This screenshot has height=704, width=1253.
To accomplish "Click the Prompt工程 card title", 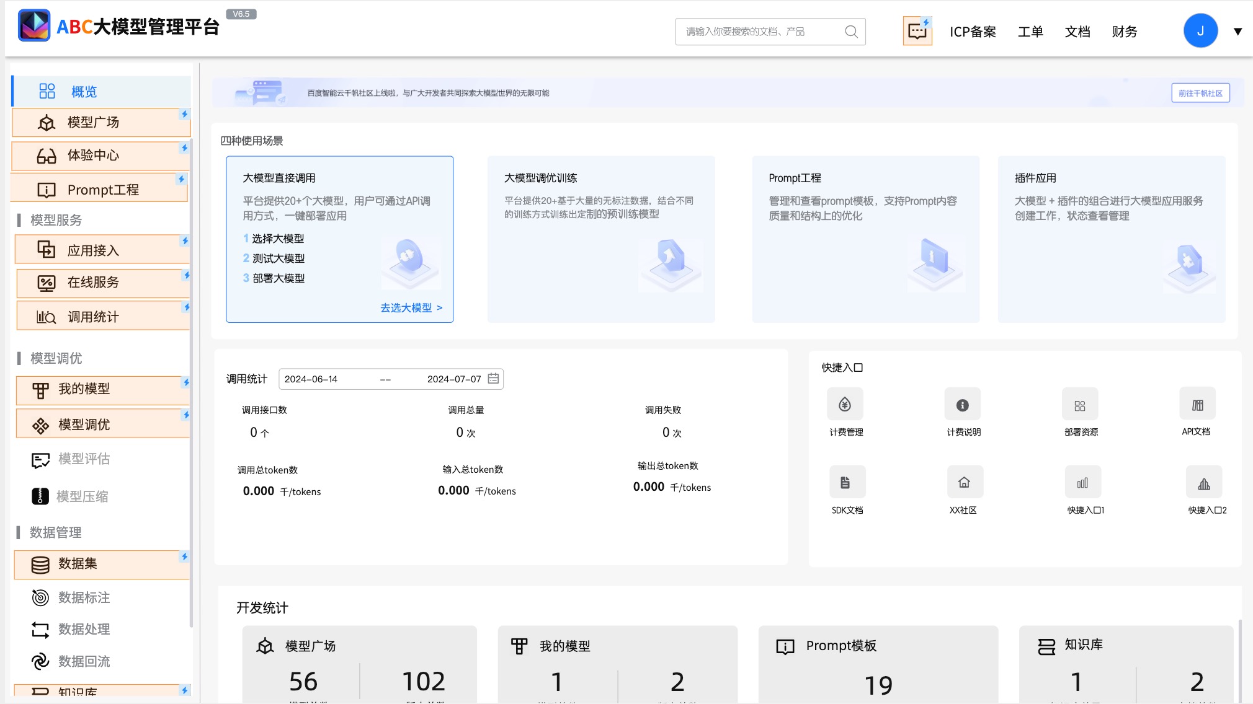I will coord(795,178).
